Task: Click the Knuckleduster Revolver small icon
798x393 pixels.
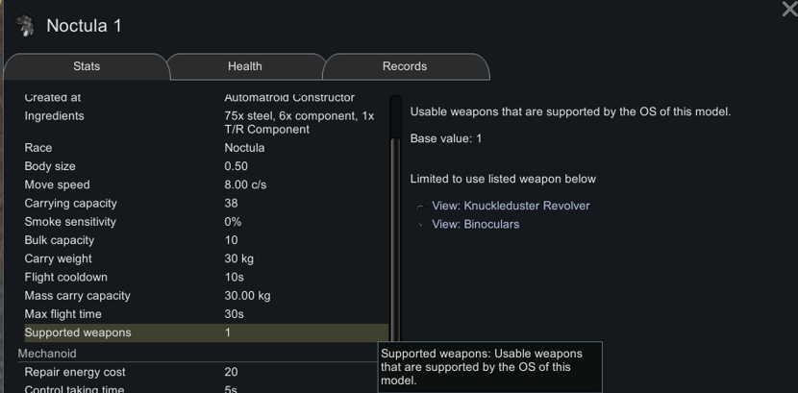Action: pyautogui.click(x=420, y=207)
